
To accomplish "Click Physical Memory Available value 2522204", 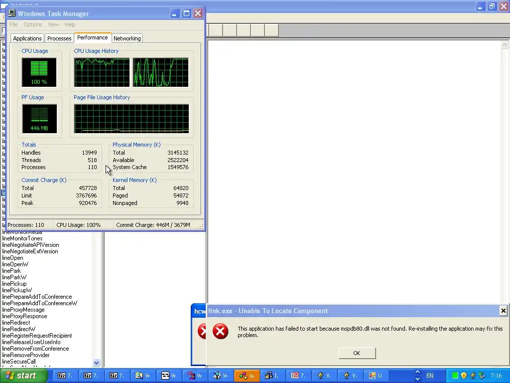I will [178, 160].
